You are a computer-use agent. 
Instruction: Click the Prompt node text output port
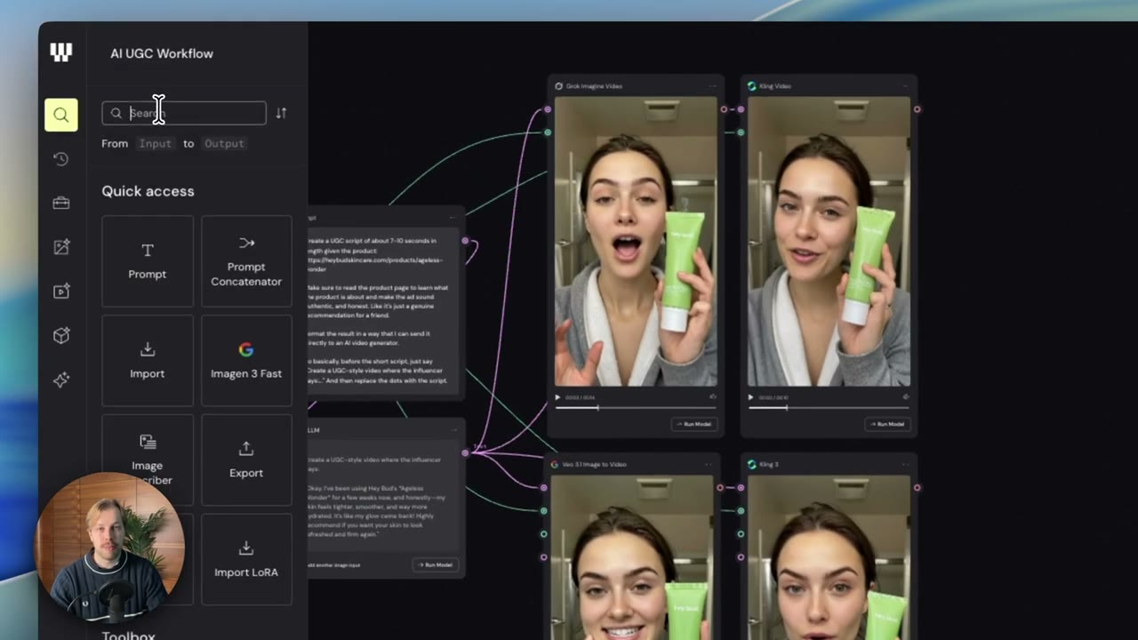pyautogui.click(x=465, y=240)
